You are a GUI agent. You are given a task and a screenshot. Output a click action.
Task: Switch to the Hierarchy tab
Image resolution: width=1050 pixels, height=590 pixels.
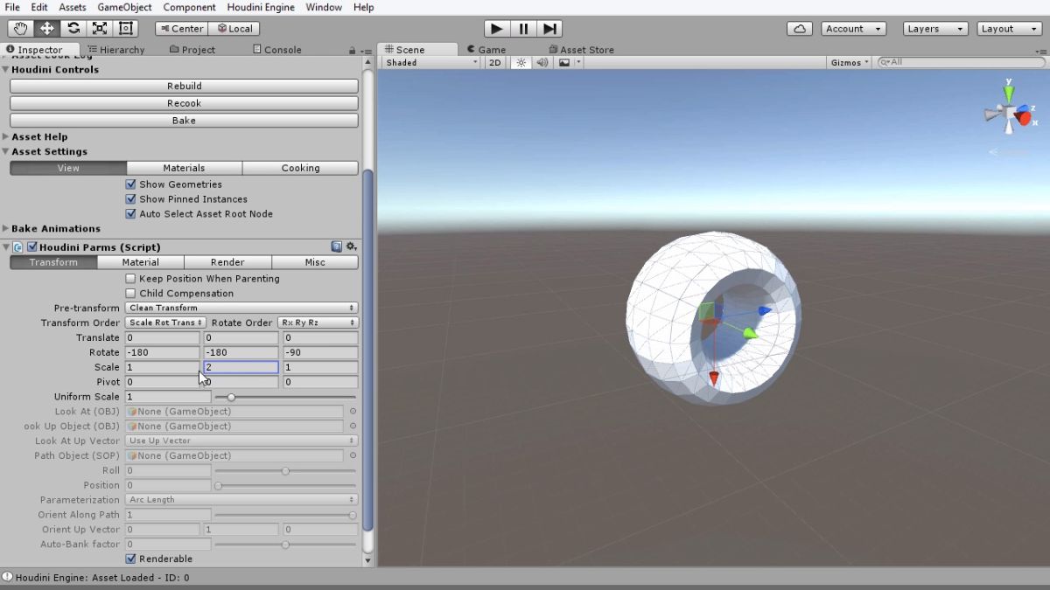(x=116, y=50)
